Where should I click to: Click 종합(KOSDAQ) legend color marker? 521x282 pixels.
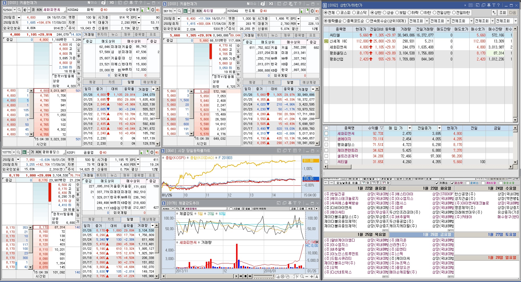click(x=188, y=158)
